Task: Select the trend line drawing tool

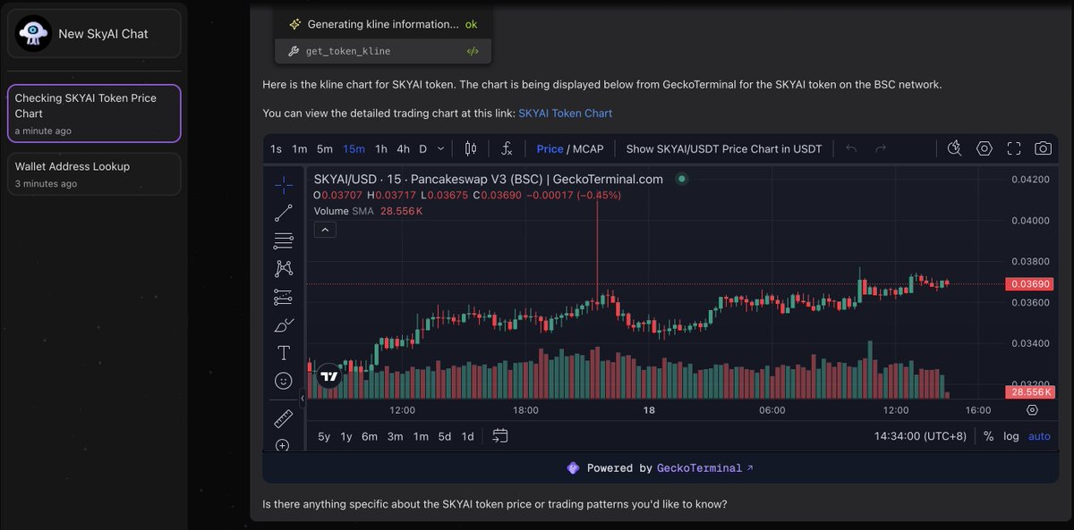Action: [283, 213]
